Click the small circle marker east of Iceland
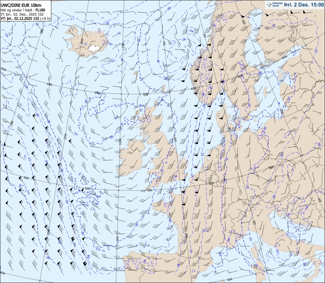 click(x=125, y=49)
